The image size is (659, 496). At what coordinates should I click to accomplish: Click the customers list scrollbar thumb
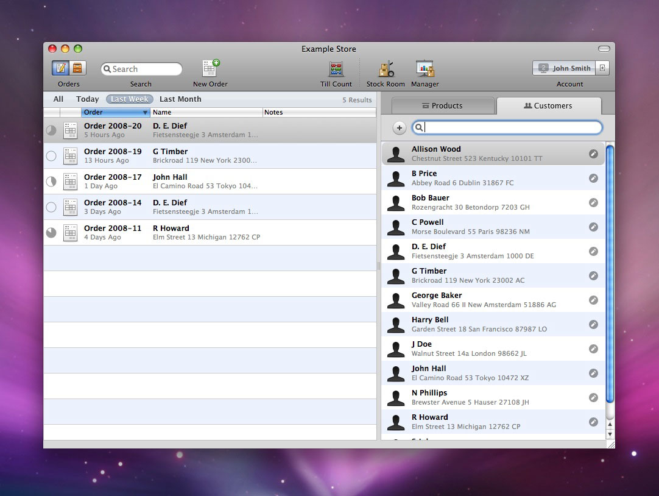point(610,274)
